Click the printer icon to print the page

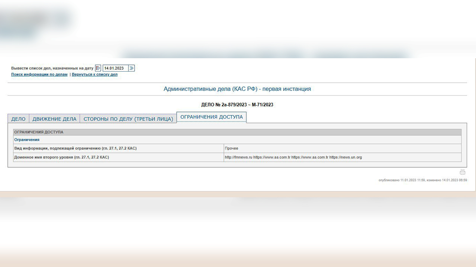462,172
